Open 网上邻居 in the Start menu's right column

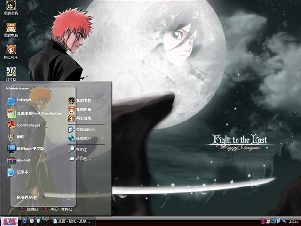tap(80, 118)
